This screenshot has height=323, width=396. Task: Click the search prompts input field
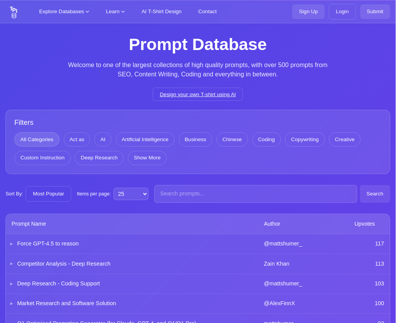point(256,194)
